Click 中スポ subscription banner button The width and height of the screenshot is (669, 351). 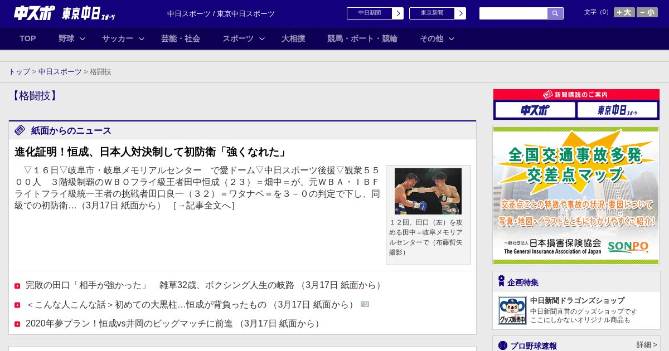tap(535, 110)
